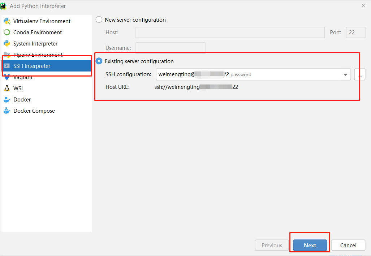Click the Conda Environment circle icon
Image resolution: width=371 pixels, height=256 pixels.
7,32
